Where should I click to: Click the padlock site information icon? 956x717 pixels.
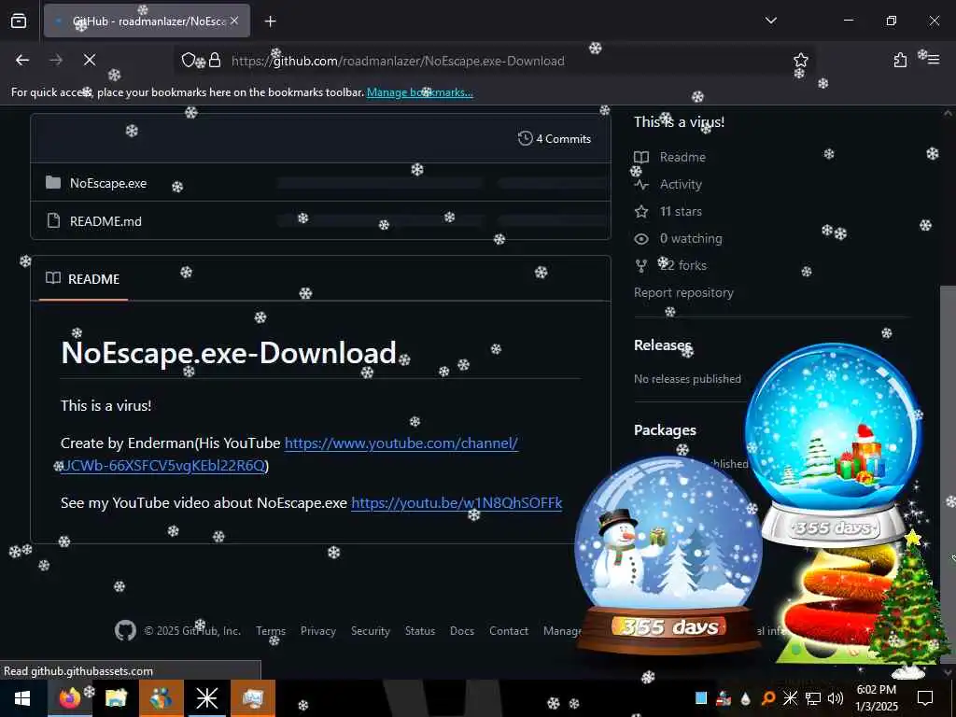pos(215,60)
